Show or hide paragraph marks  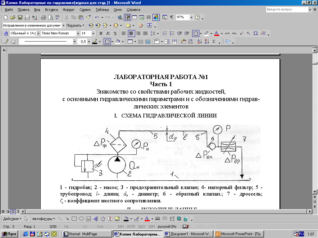point(171,17)
